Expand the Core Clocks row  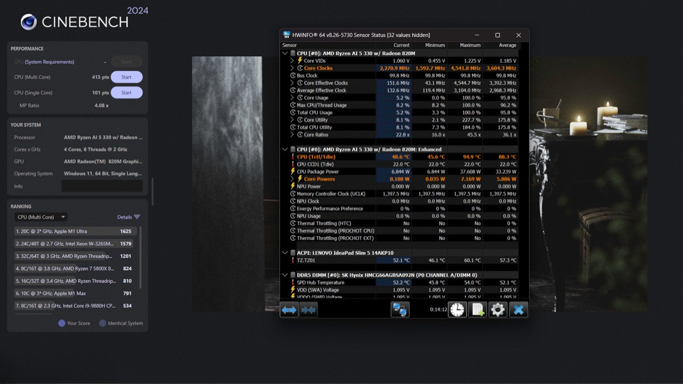point(292,68)
